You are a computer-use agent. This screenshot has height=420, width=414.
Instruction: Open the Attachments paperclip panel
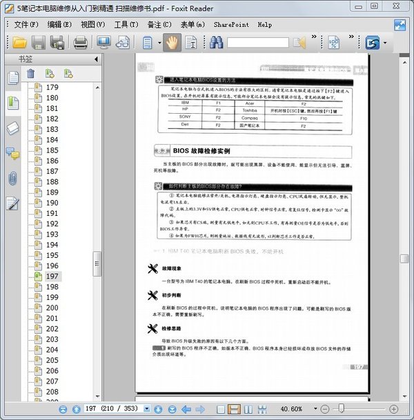(12, 178)
